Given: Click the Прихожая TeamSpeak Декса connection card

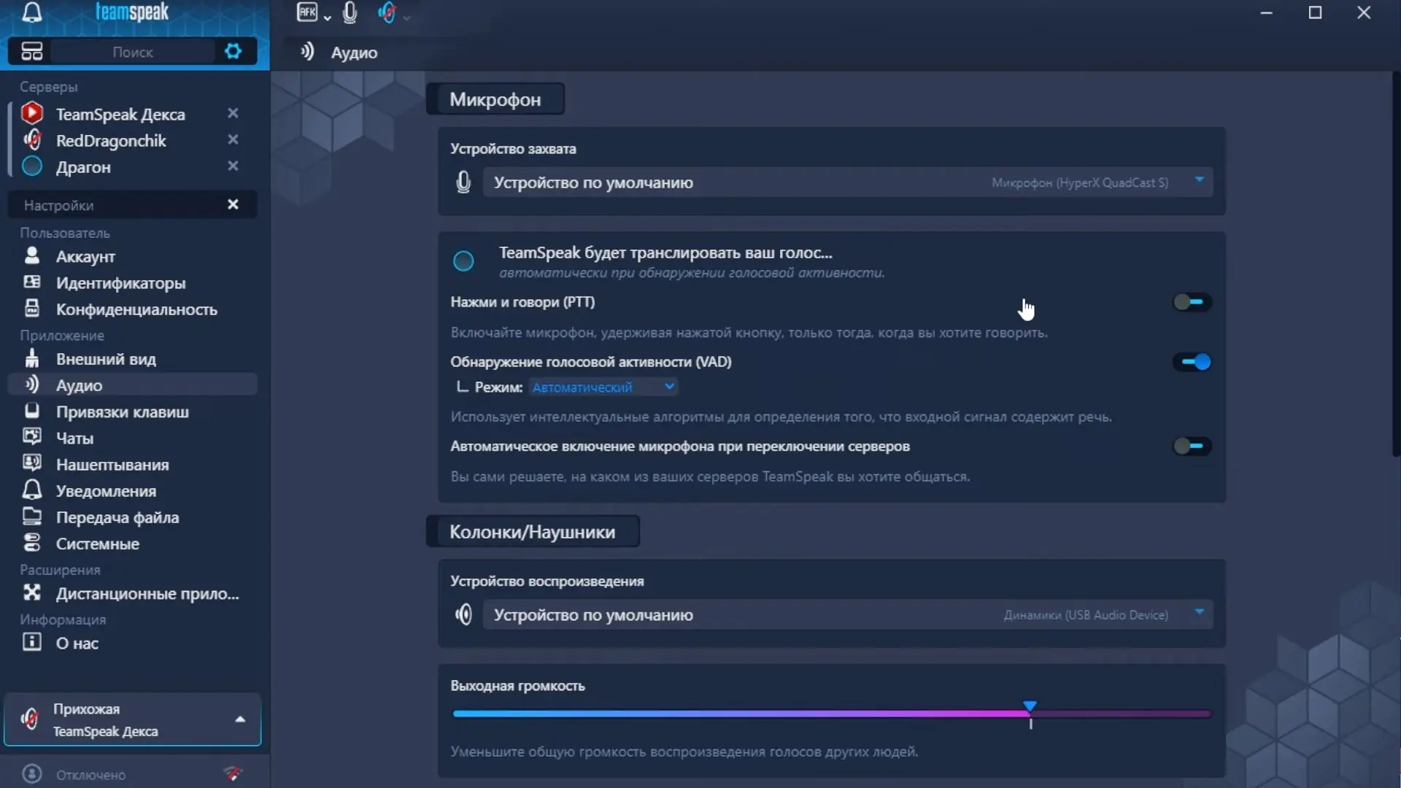Looking at the screenshot, I should click(133, 719).
